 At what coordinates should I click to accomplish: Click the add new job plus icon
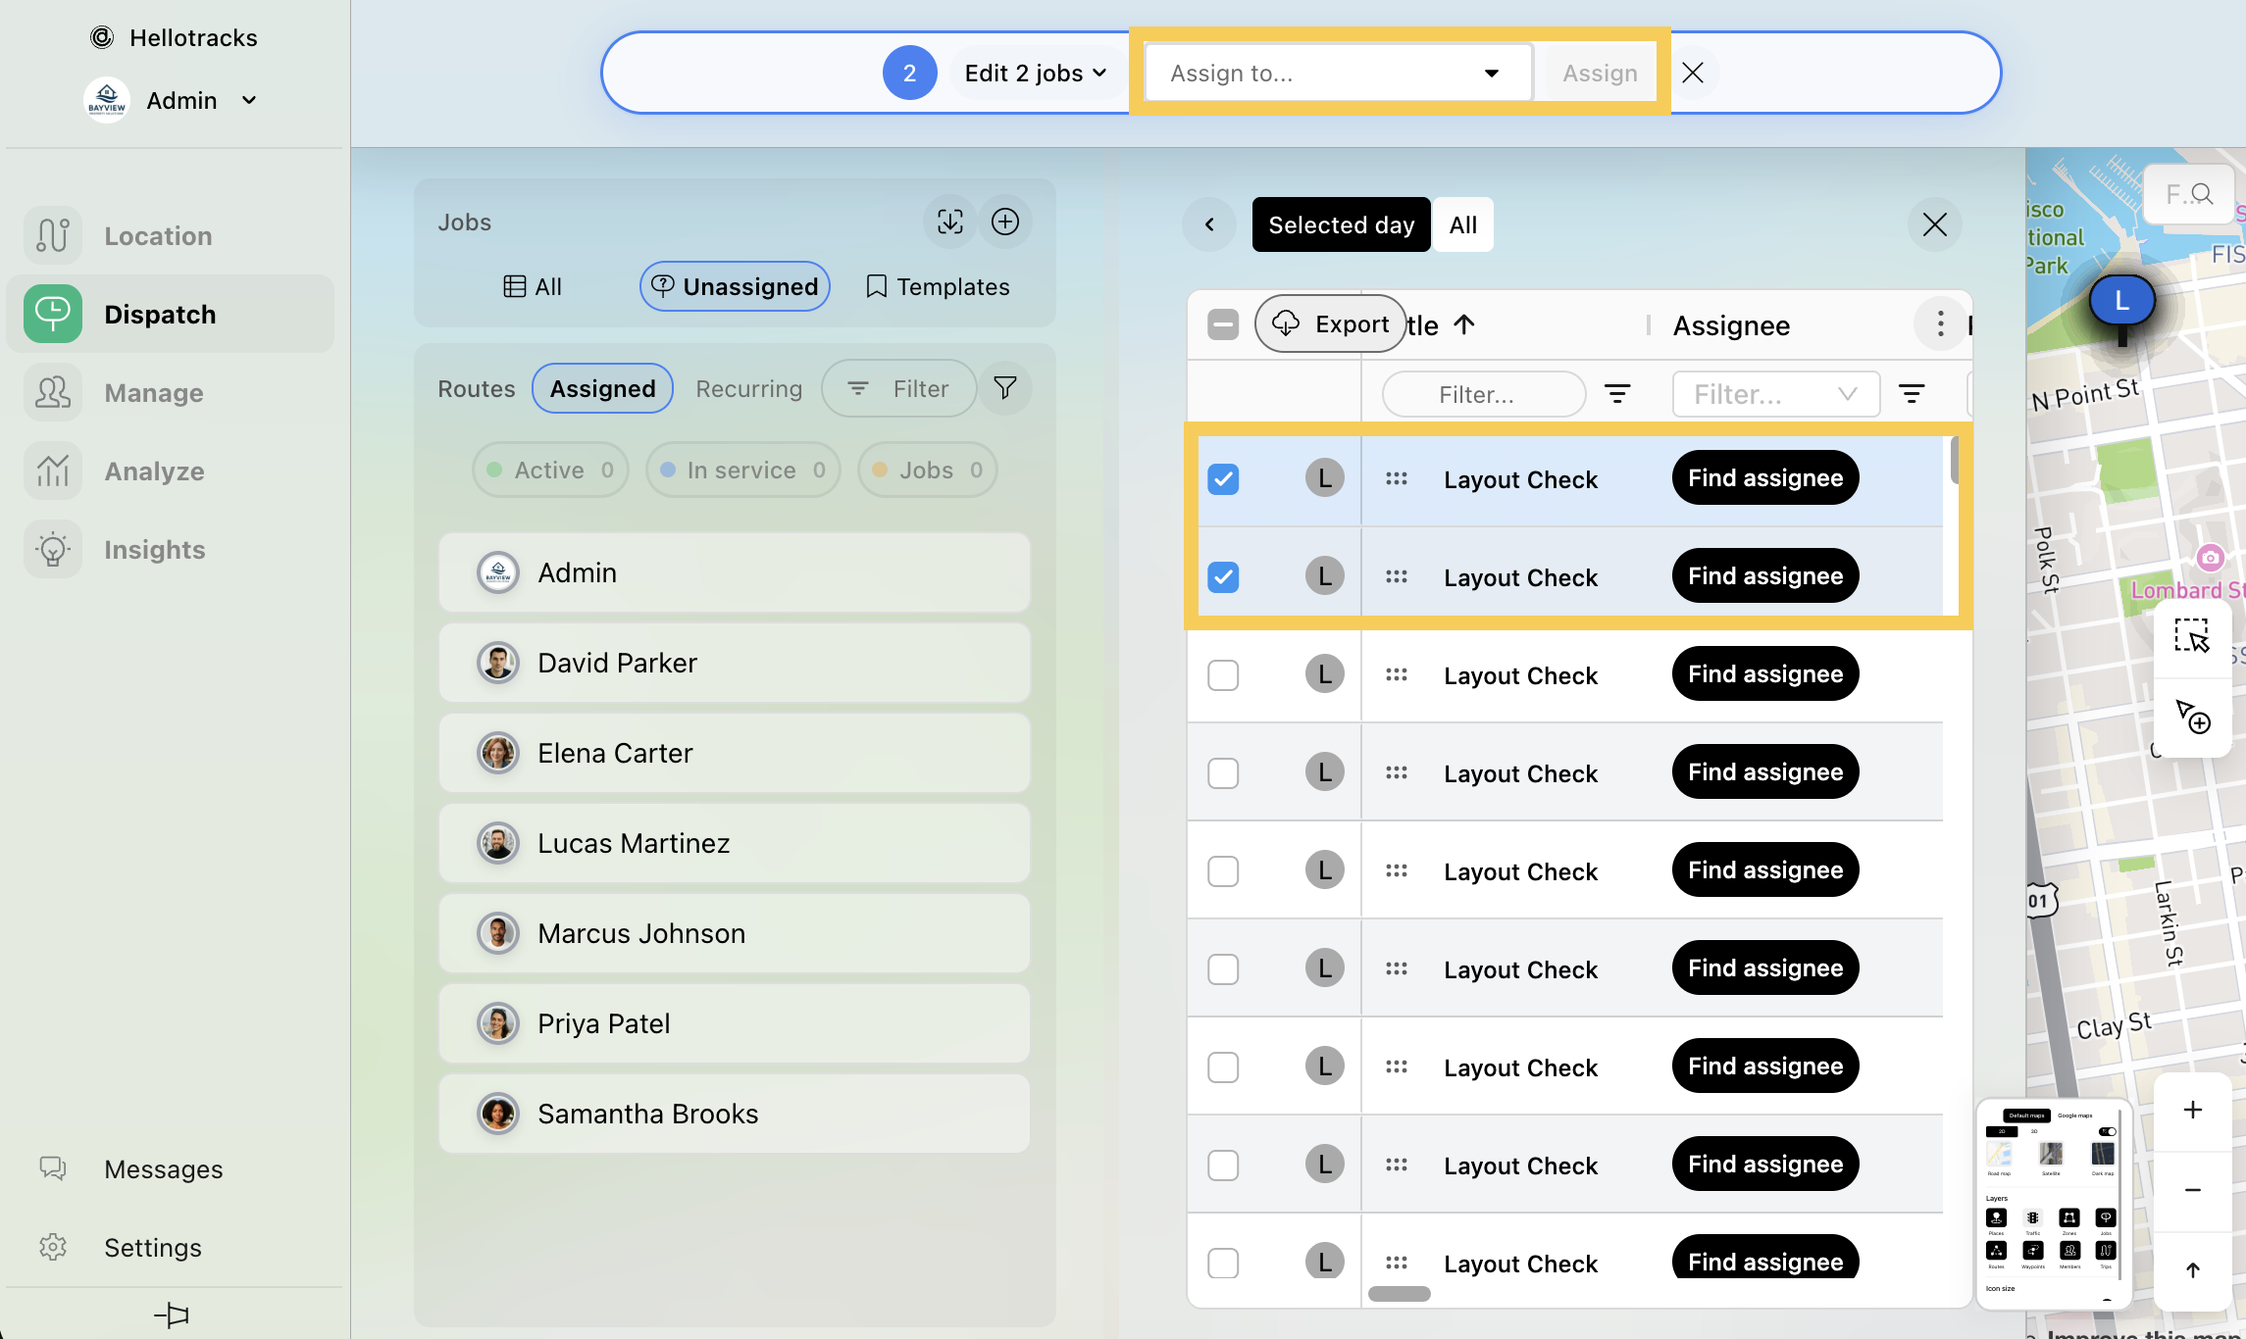tap(1004, 222)
